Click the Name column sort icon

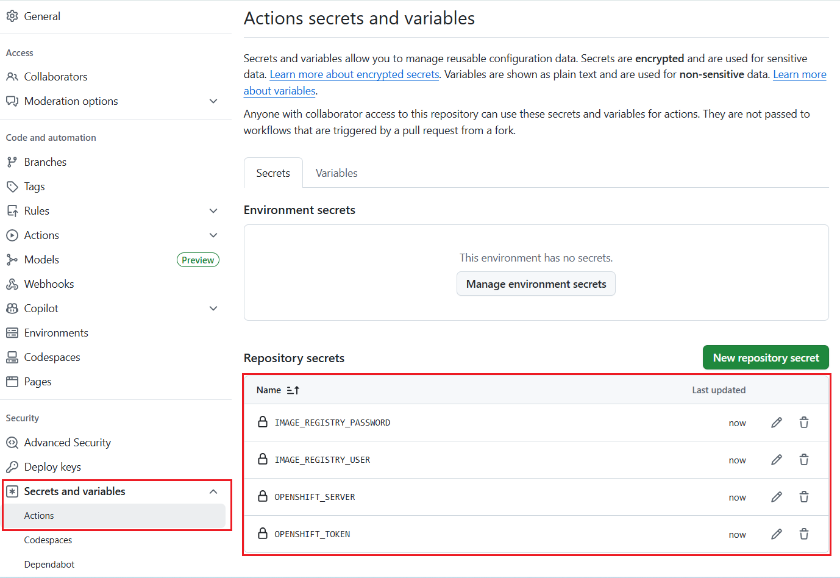[293, 390]
